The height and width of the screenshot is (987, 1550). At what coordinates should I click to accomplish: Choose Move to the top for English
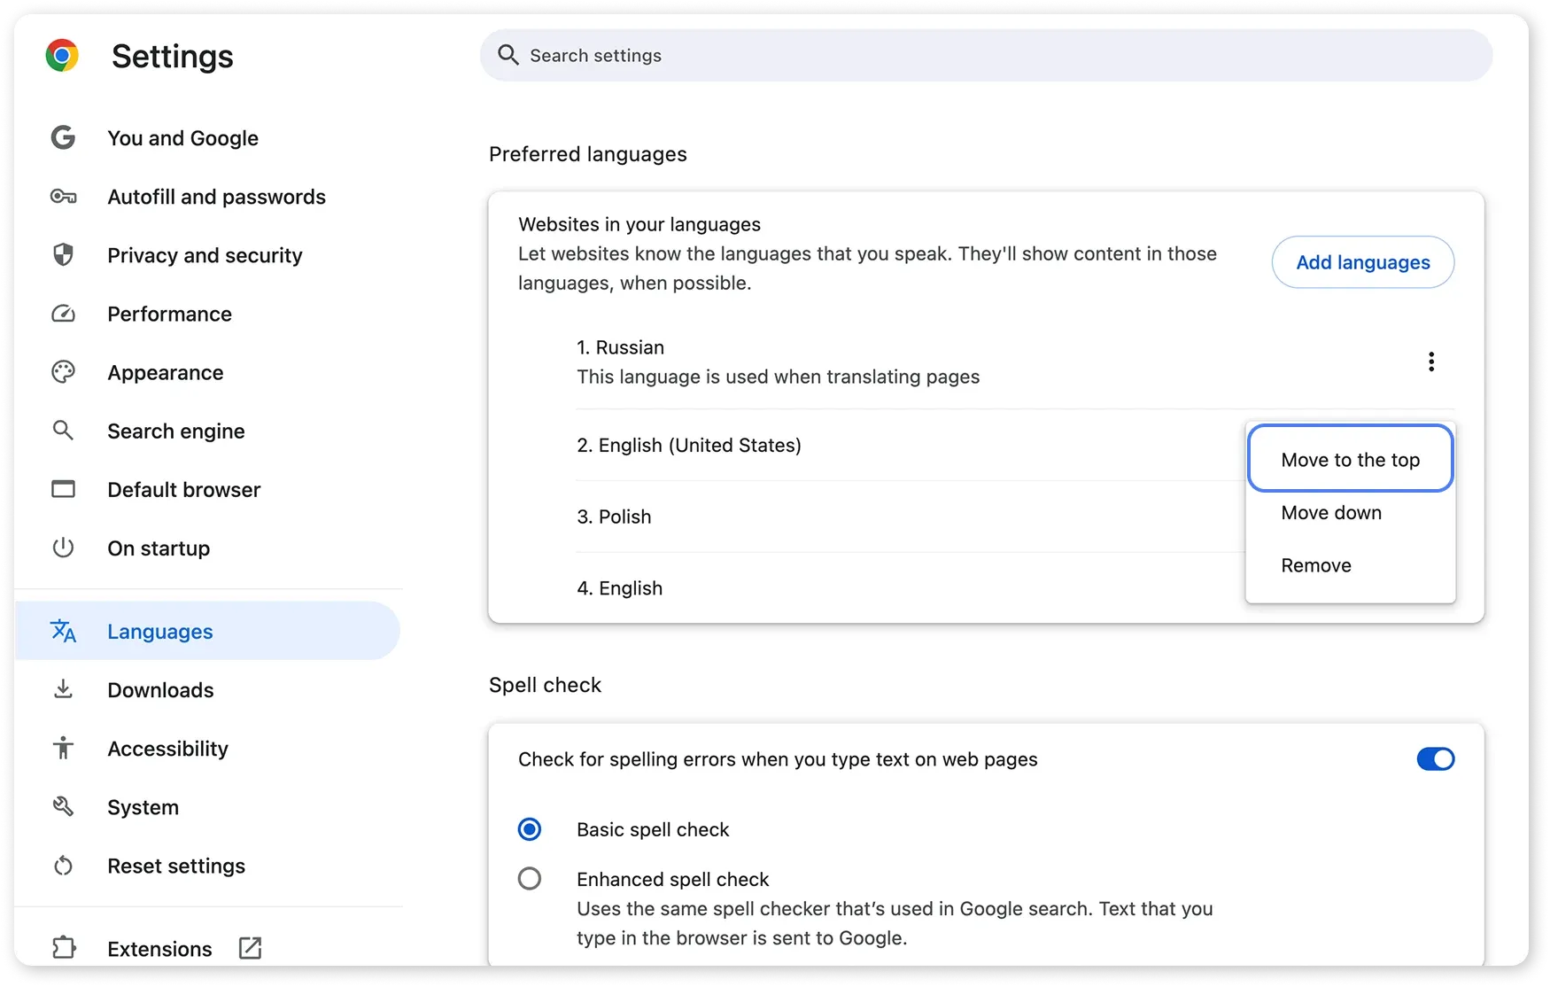pos(1349,460)
